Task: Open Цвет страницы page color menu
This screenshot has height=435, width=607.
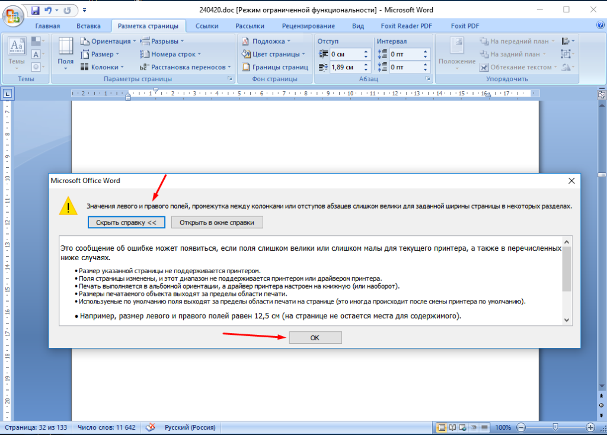Action: pyautogui.click(x=273, y=54)
